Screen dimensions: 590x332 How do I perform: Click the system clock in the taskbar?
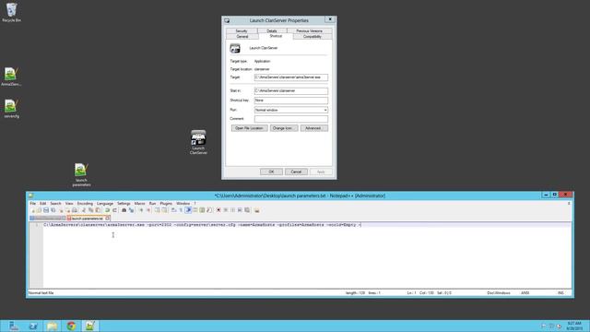click(x=574, y=326)
